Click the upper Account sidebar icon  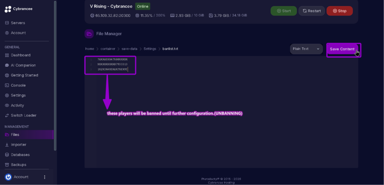point(7,33)
